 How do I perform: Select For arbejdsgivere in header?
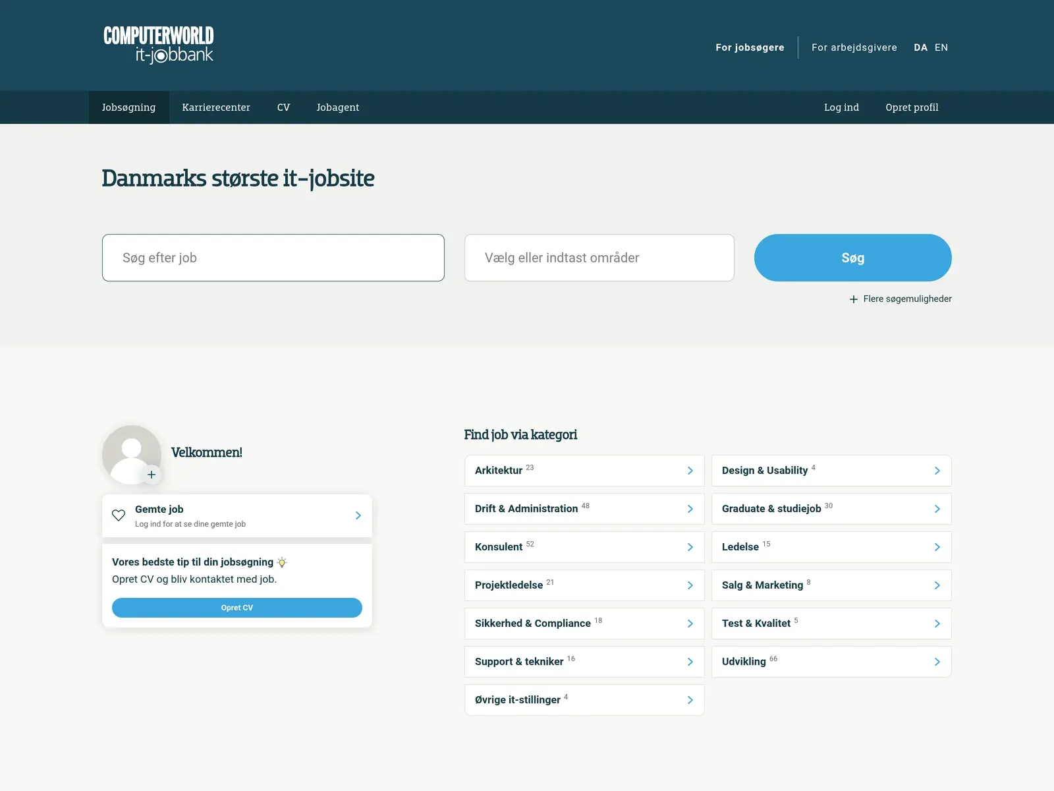click(854, 47)
